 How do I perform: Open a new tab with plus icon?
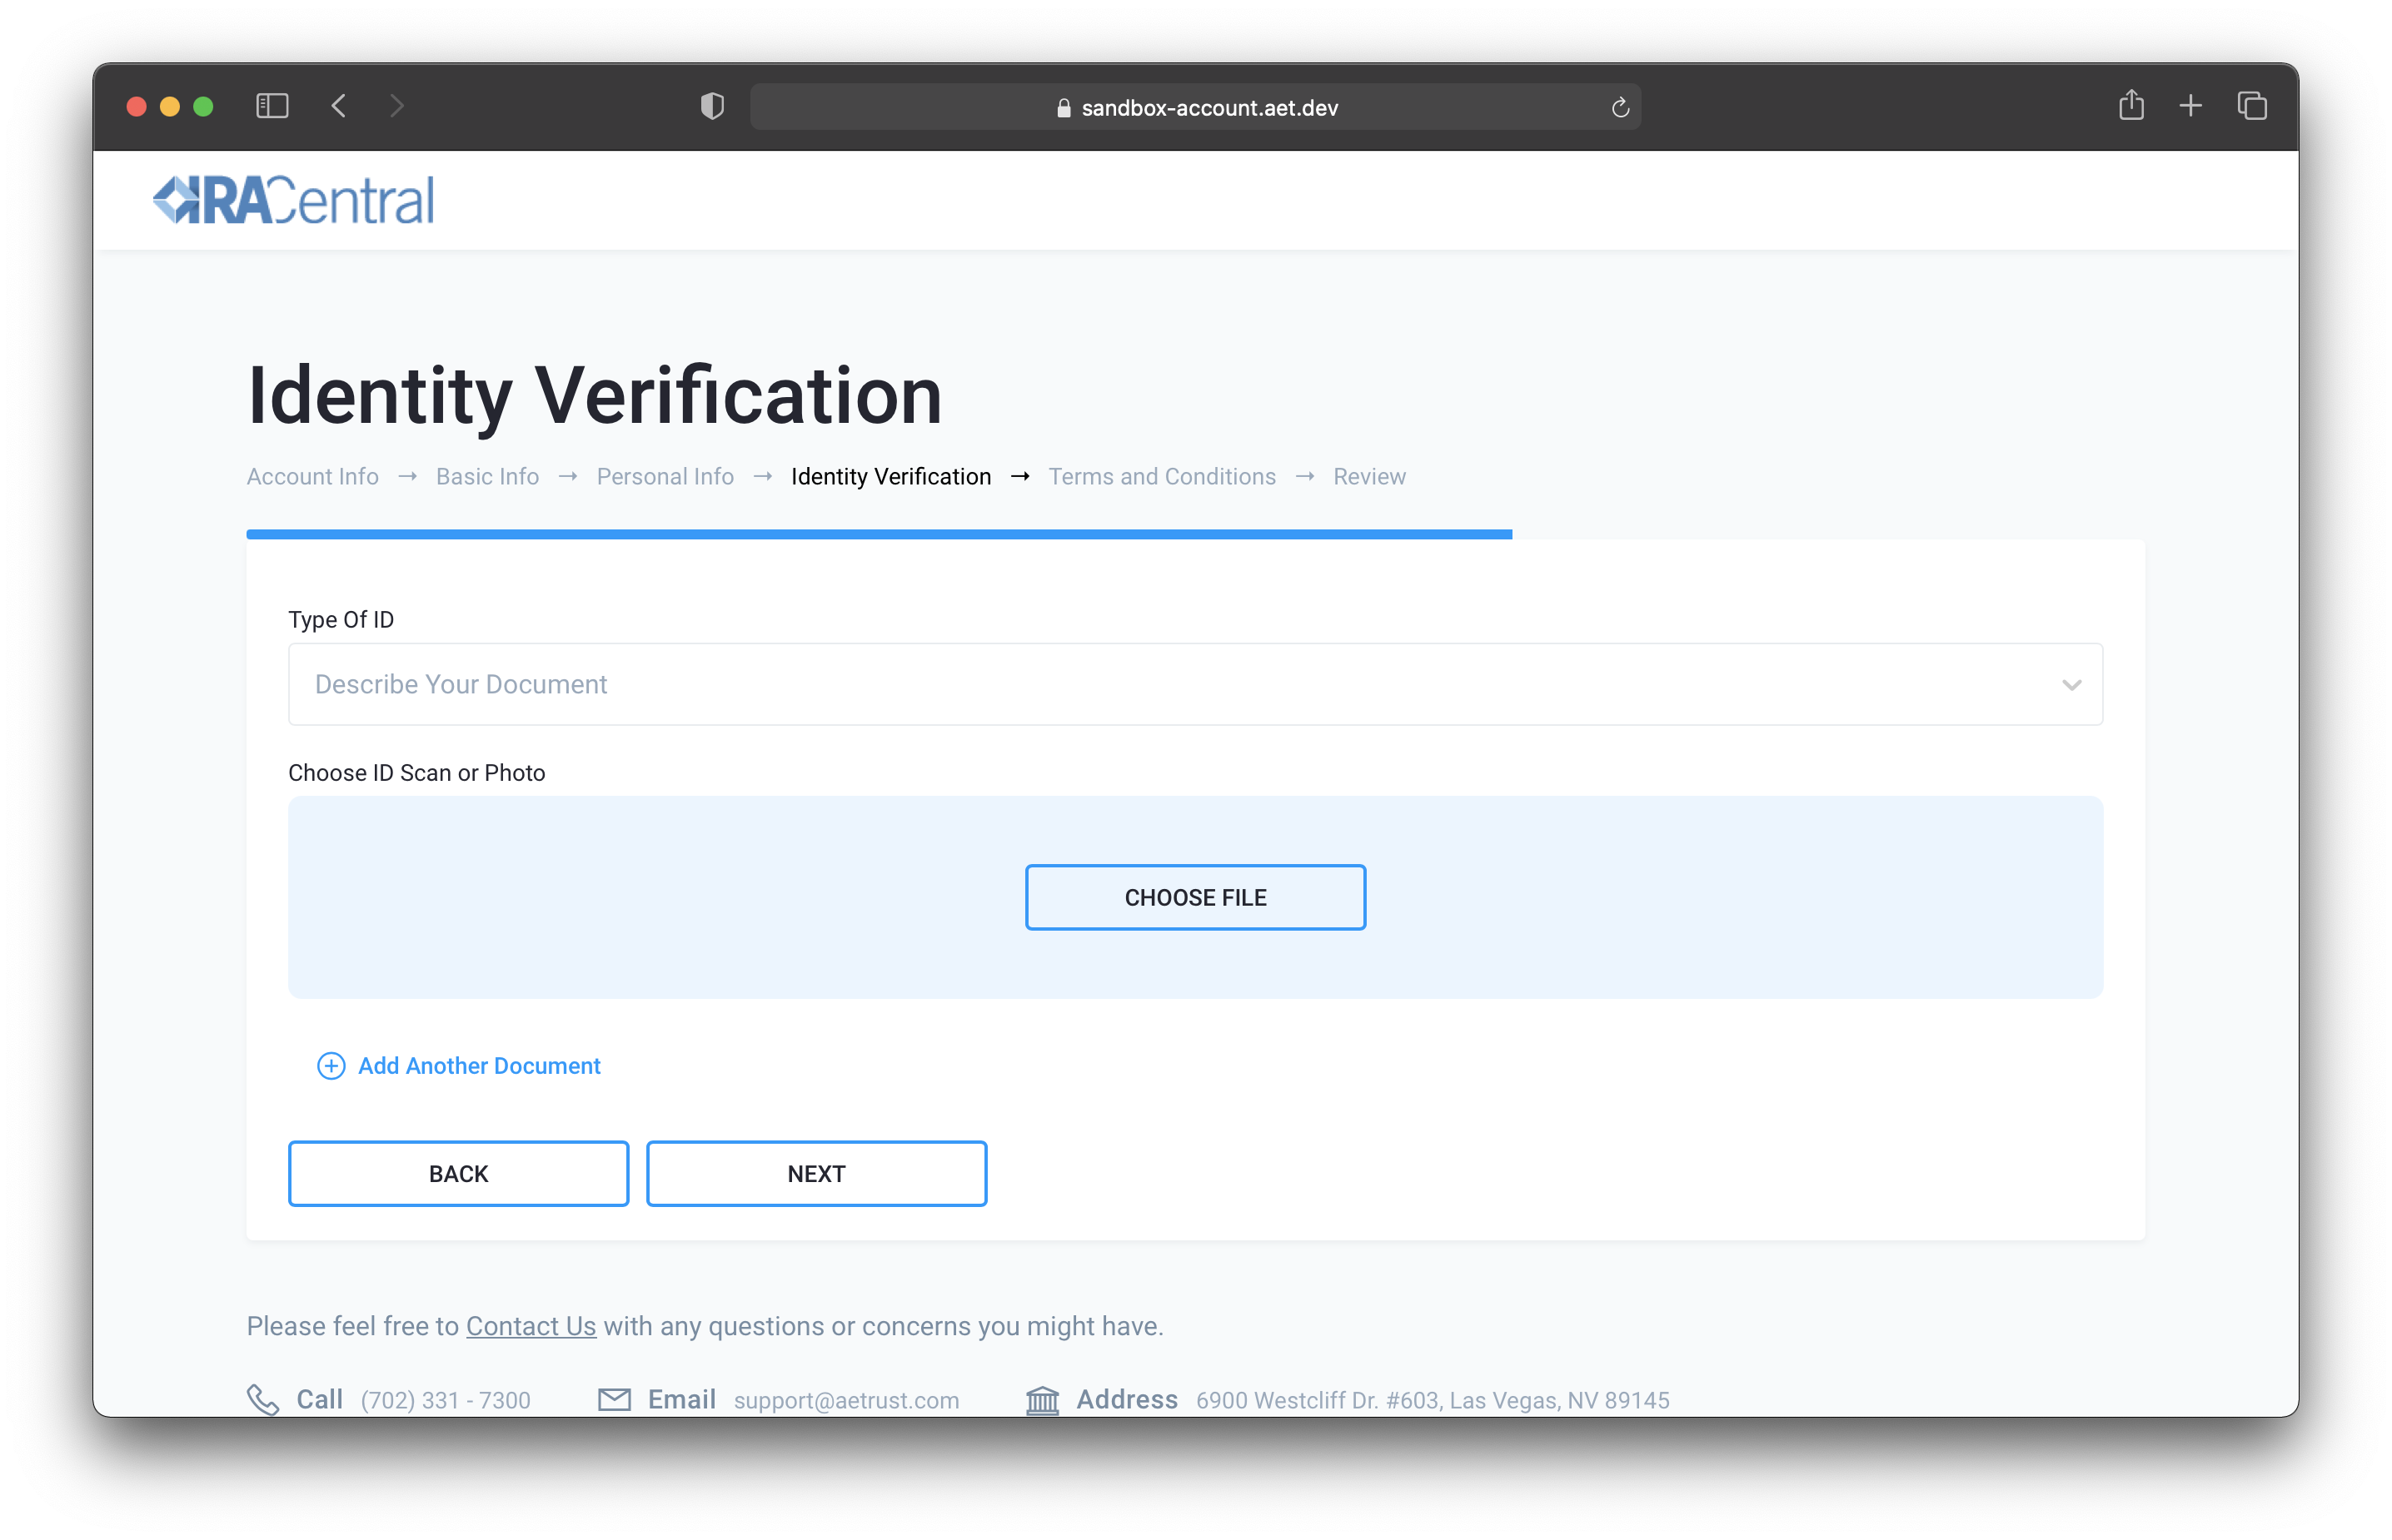(2191, 106)
